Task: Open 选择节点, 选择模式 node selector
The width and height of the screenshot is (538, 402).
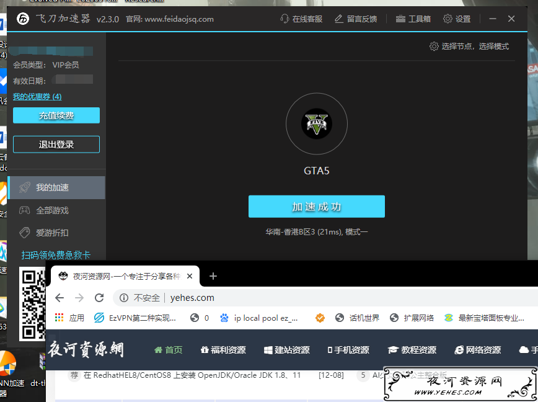Action: pyautogui.click(x=469, y=47)
